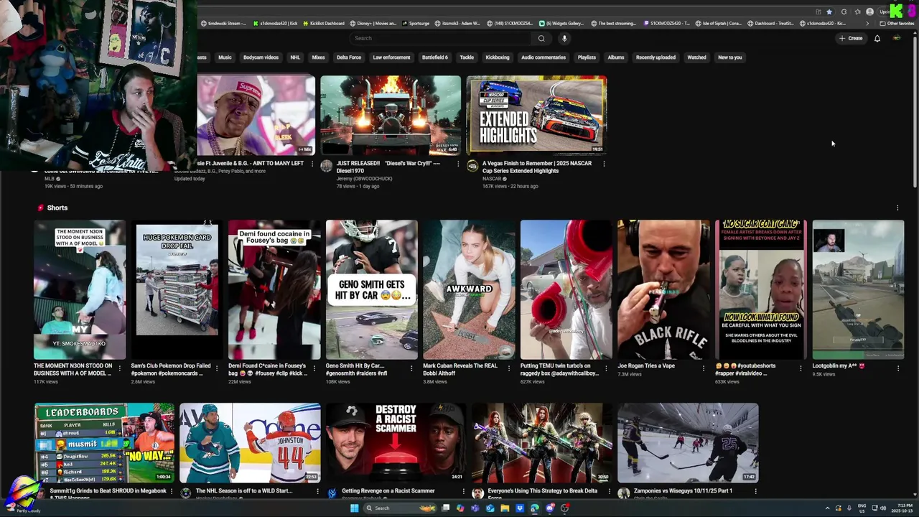Open options menu for Sam's Club Pokemon short

click(216, 367)
